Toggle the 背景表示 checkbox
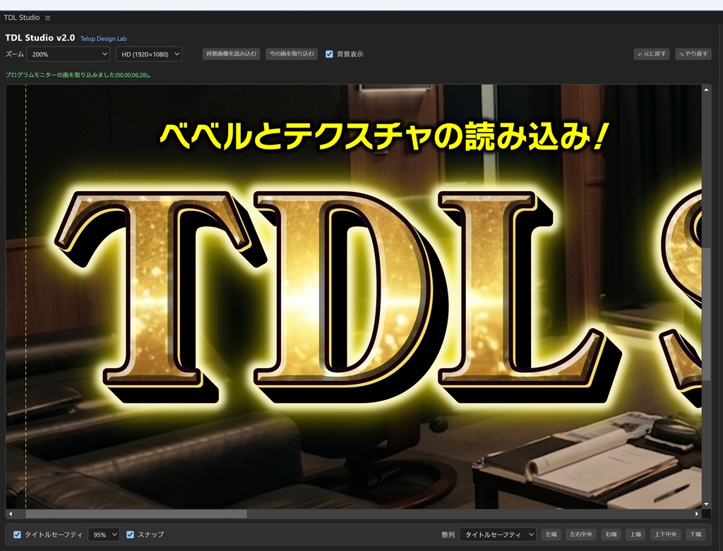 pos(329,54)
